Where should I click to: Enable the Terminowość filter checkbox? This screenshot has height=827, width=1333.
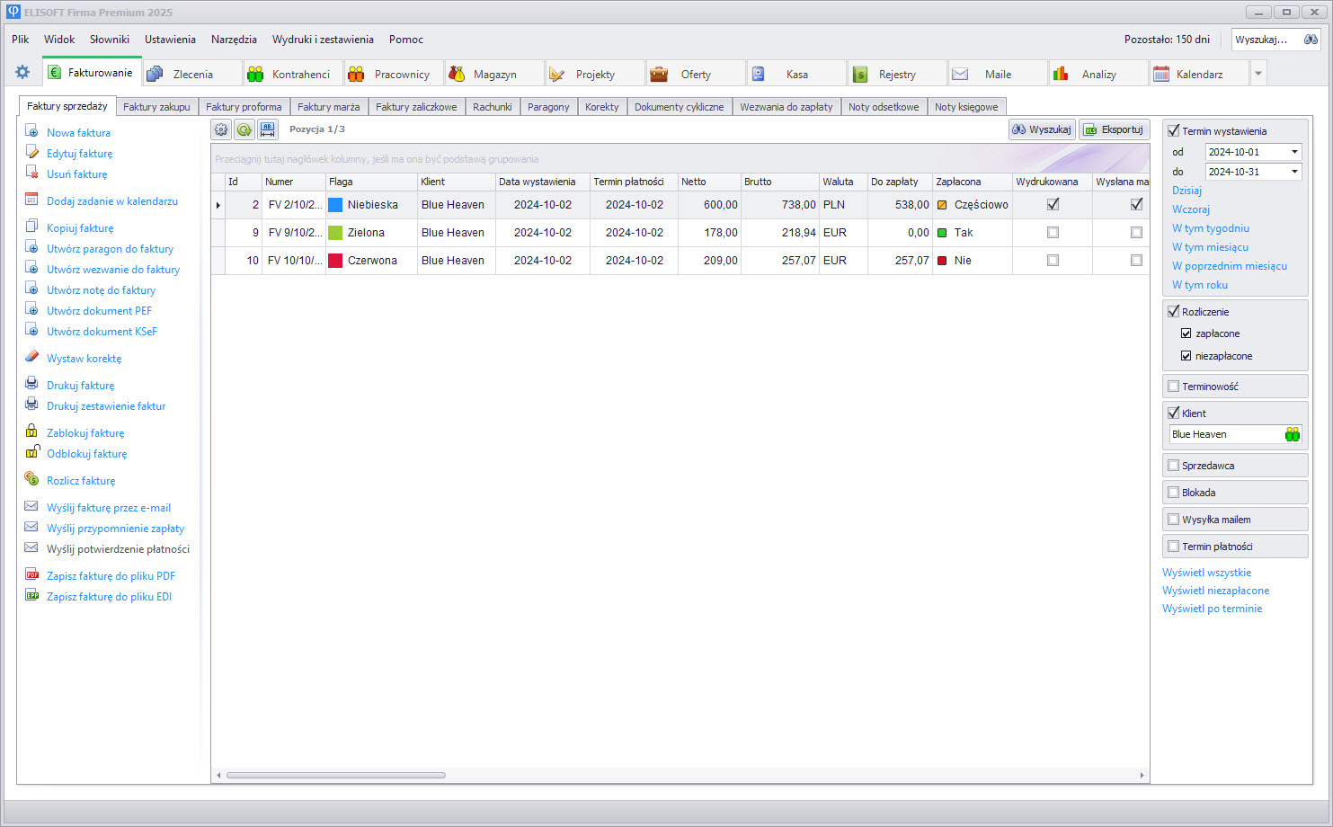[x=1173, y=387]
